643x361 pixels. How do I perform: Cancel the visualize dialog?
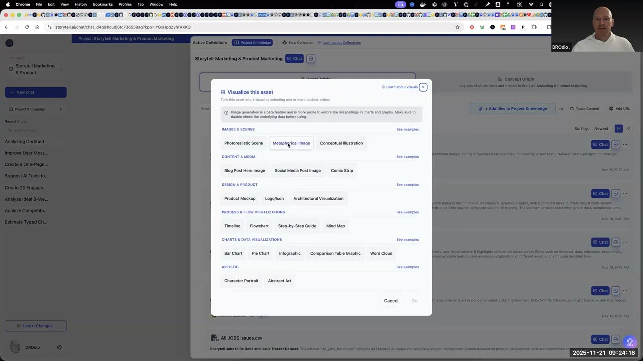pyautogui.click(x=391, y=301)
